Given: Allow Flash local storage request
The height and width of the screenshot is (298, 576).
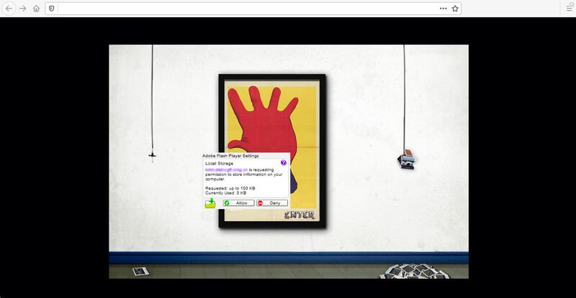Looking at the screenshot, I should (x=238, y=203).
